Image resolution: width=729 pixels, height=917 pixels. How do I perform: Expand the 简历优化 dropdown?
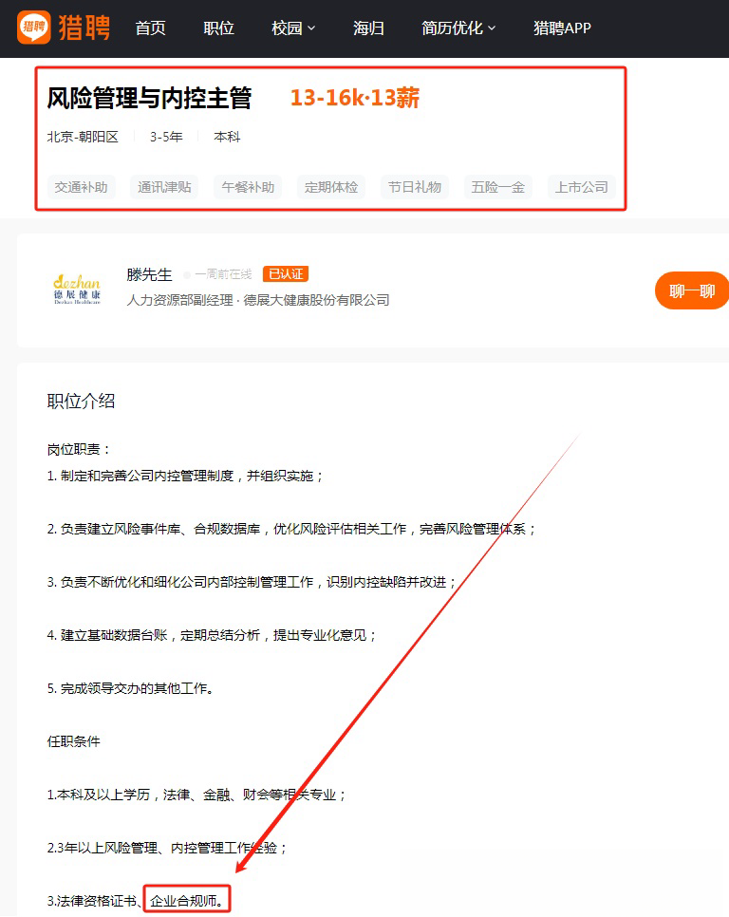pos(458,28)
